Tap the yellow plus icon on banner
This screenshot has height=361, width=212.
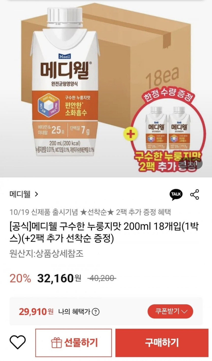131,134
